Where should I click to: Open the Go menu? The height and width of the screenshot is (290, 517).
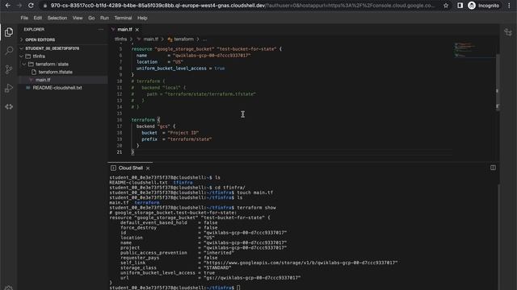91,18
